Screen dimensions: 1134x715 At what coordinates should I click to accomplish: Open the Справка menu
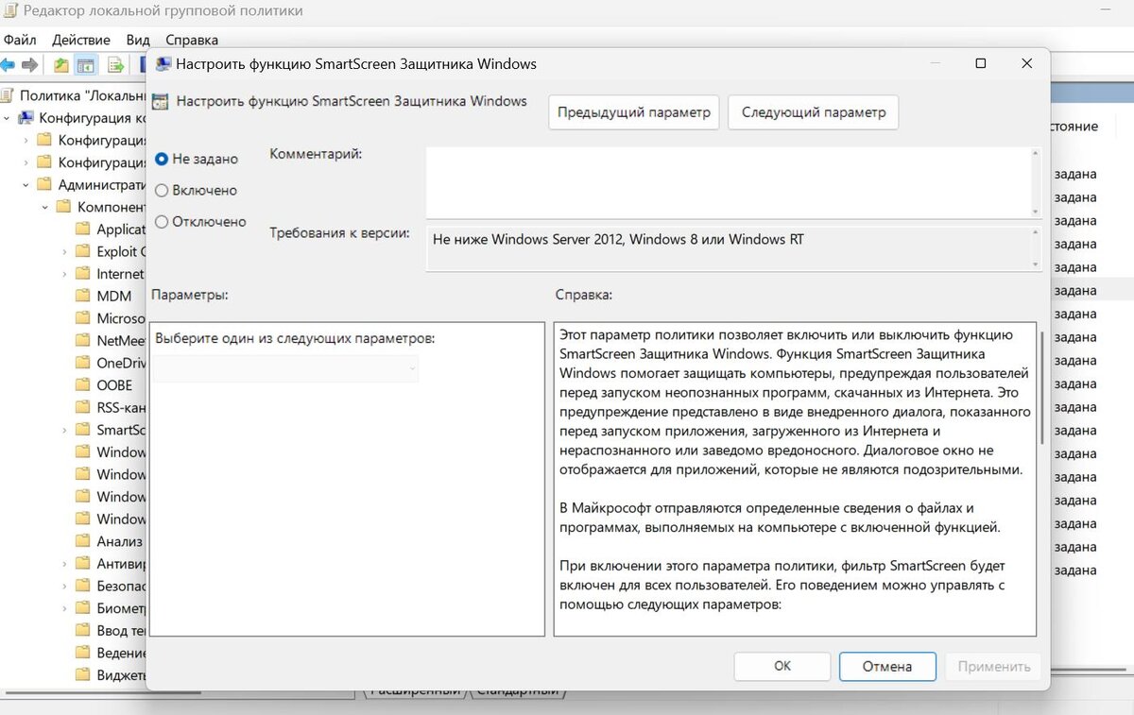click(192, 40)
